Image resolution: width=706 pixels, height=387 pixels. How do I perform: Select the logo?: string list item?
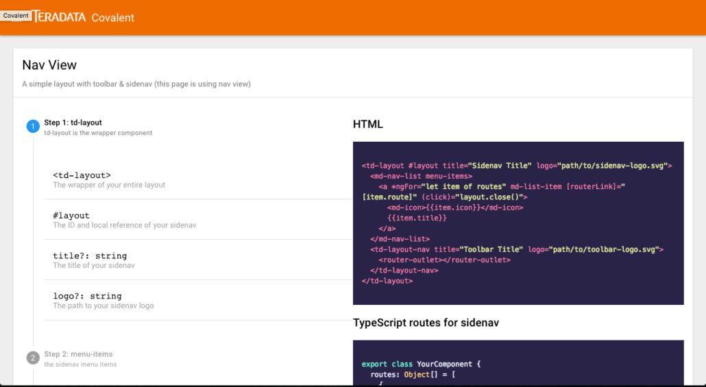(198, 300)
